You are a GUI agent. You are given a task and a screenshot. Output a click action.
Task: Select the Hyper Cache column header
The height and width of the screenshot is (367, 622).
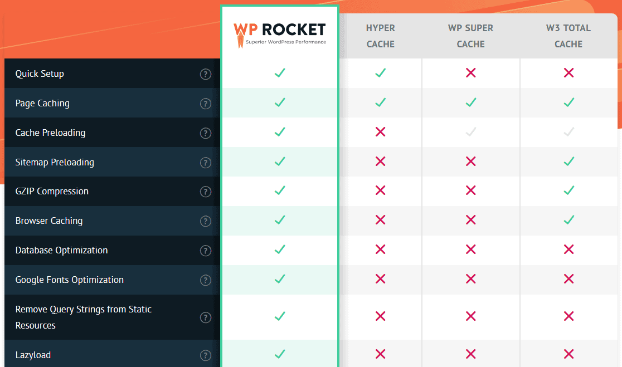381,36
